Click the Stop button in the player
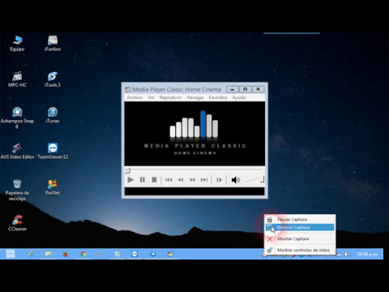Screen dimensions: 389x292 point(154,180)
